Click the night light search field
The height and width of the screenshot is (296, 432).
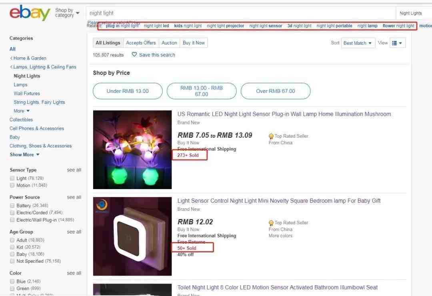(x=240, y=13)
